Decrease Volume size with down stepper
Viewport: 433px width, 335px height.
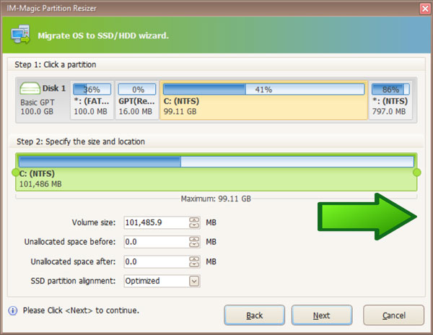click(194, 225)
